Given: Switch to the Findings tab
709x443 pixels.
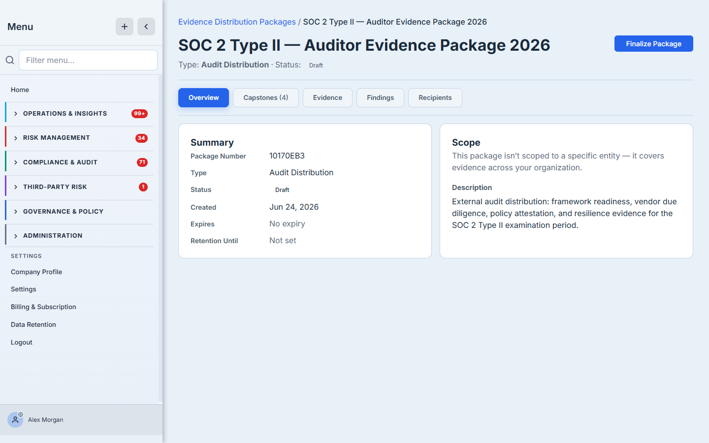Looking at the screenshot, I should pyautogui.click(x=380, y=97).
